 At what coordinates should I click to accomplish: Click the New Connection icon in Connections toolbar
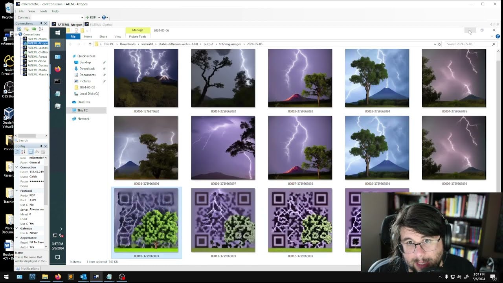(x=19, y=29)
